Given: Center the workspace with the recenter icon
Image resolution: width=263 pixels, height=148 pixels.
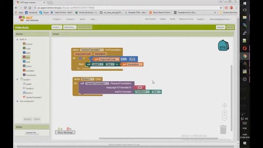Looking at the screenshot, I should 224,105.
